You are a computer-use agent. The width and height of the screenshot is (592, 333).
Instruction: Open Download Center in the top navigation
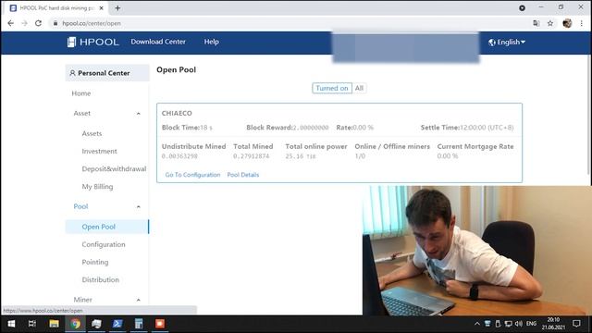(158, 42)
